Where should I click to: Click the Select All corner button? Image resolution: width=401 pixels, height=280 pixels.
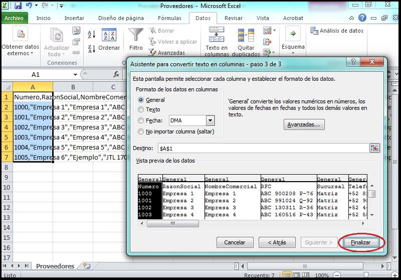(7, 87)
